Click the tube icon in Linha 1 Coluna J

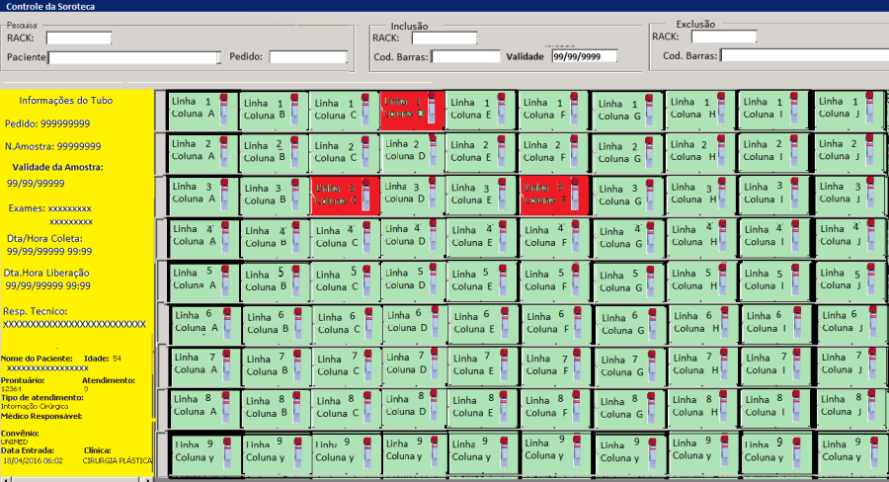coord(870,109)
